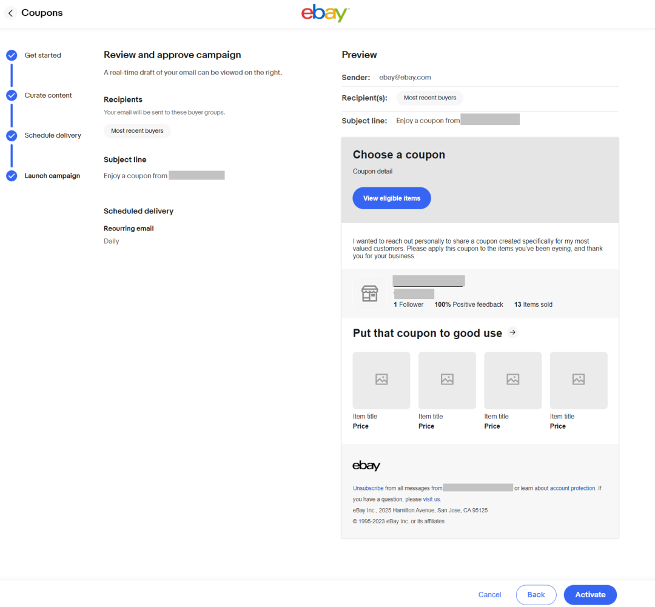Open the Unsubscribe link in the footer
The width and height of the screenshot is (655, 607).
click(368, 488)
